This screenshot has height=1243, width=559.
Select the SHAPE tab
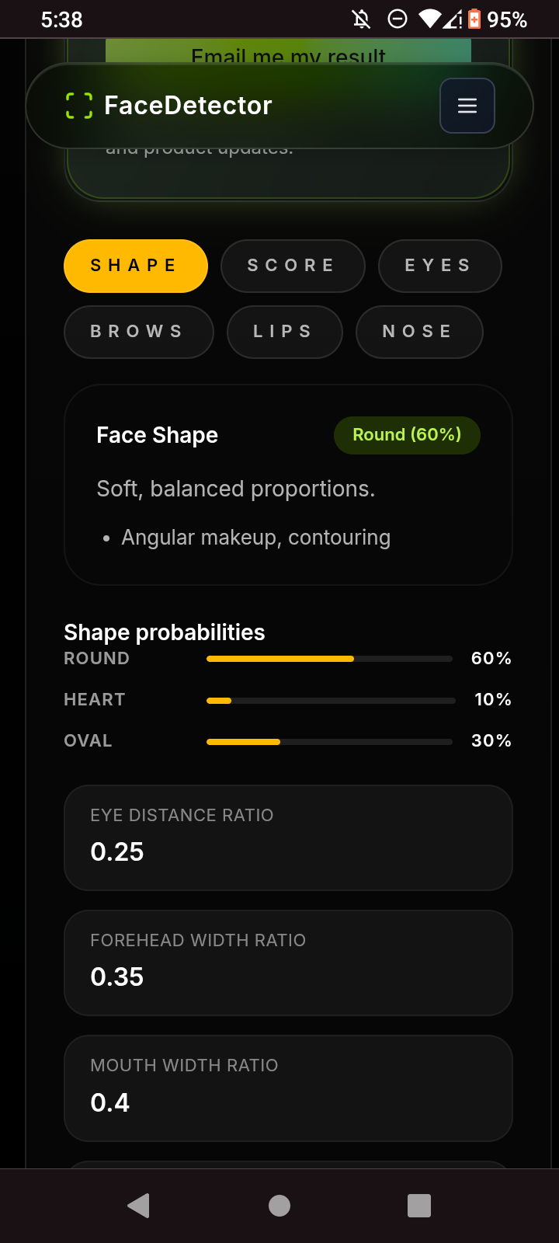coord(136,266)
